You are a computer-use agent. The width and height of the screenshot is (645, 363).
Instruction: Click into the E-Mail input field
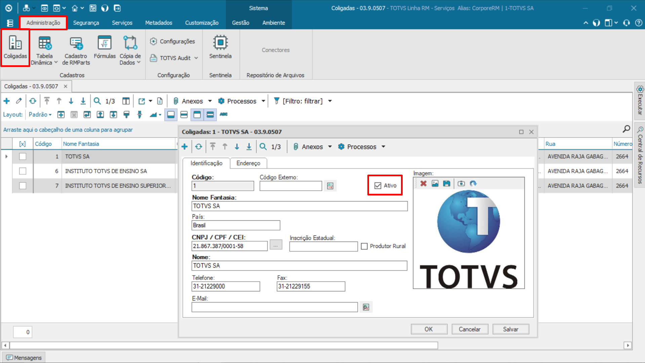click(x=274, y=307)
